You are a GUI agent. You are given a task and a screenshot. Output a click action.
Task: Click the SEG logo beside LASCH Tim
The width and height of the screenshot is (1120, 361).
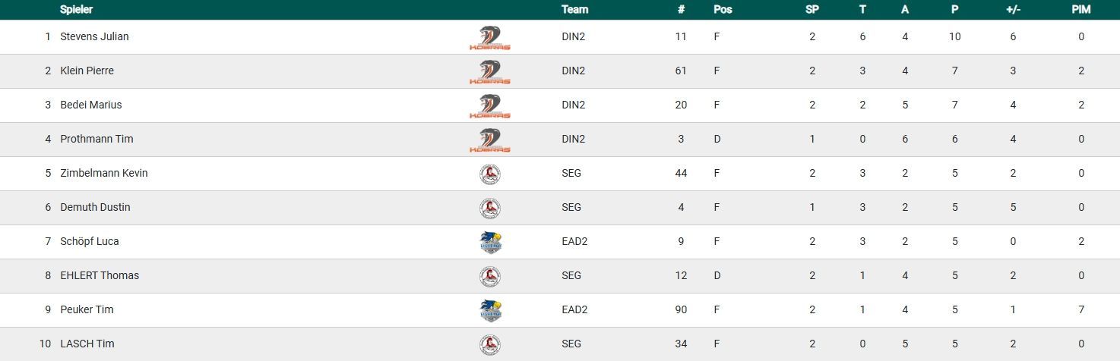[x=490, y=344]
